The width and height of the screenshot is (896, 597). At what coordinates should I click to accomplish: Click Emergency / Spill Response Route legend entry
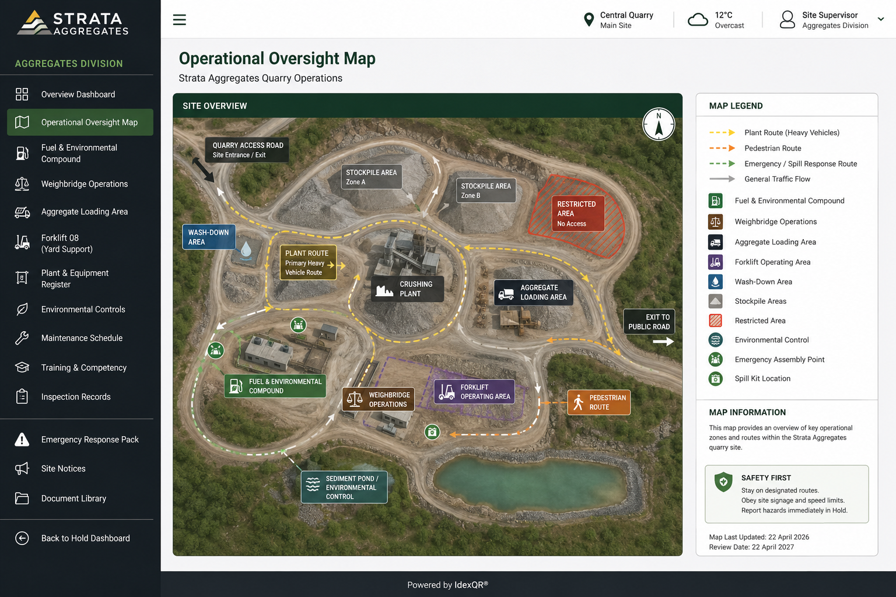783,164
